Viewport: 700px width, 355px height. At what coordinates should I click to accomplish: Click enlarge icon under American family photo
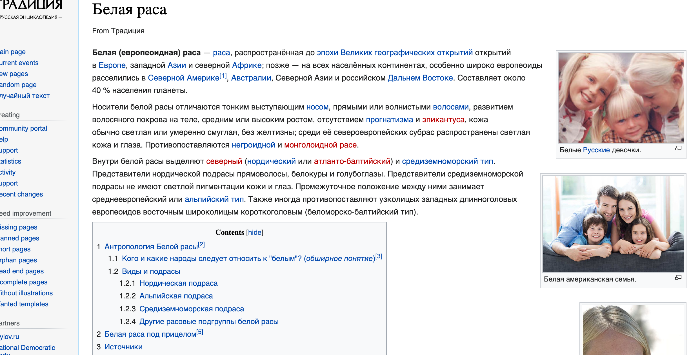(x=678, y=278)
